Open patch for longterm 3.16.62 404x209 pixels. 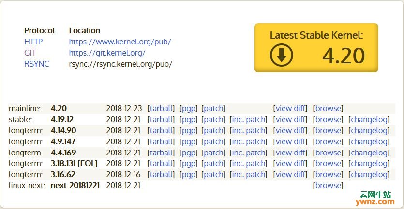pos(213,174)
